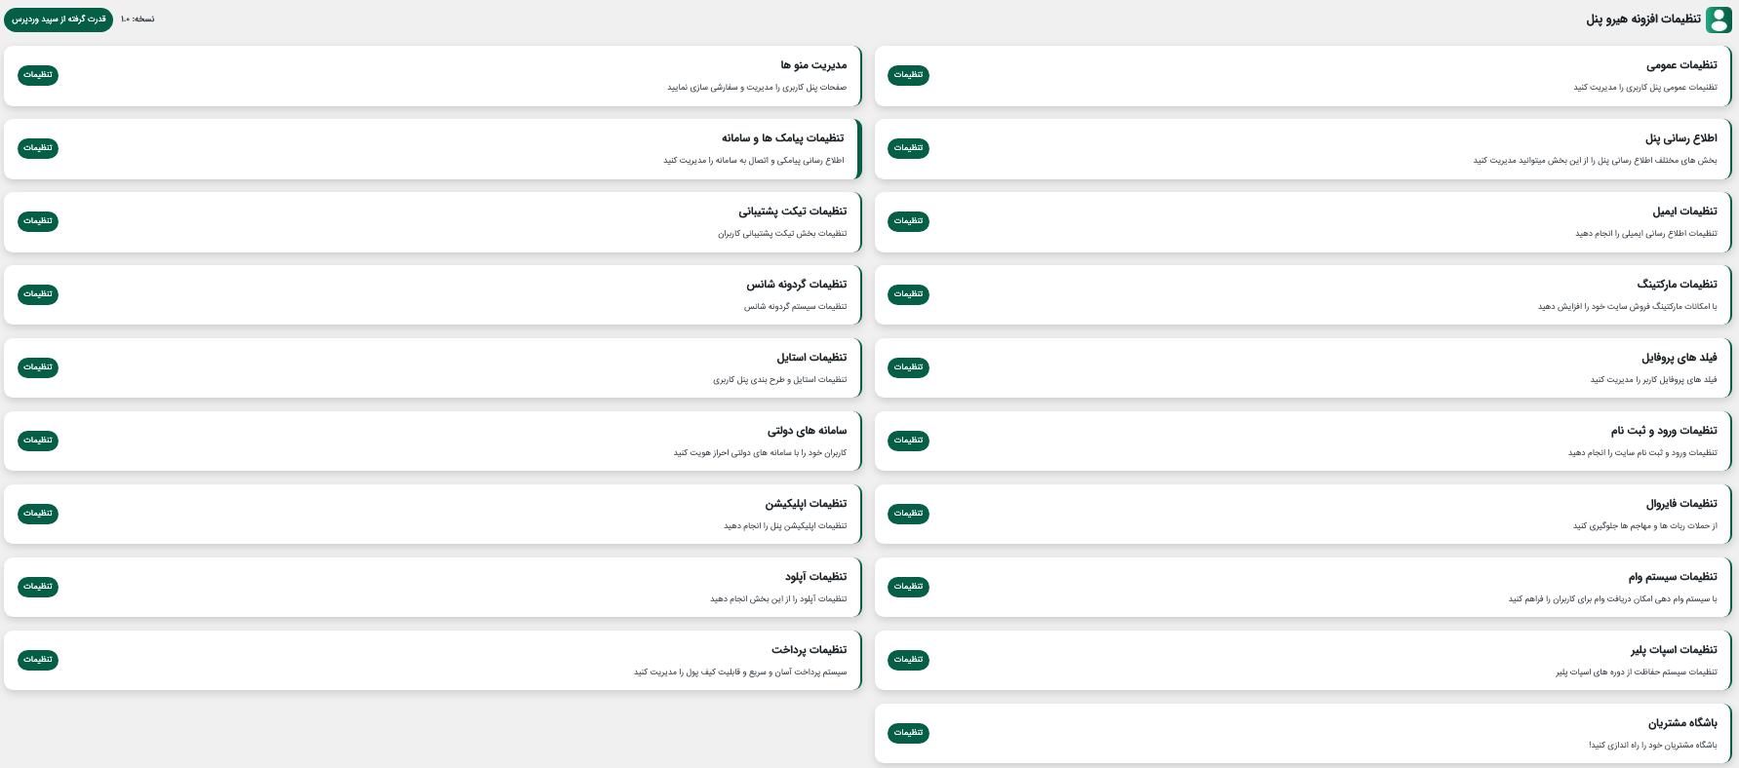Click the 'قدرت گرفته از سپید وردپرس' badge
Viewport: 1739px width, 768px height.
click(59, 19)
